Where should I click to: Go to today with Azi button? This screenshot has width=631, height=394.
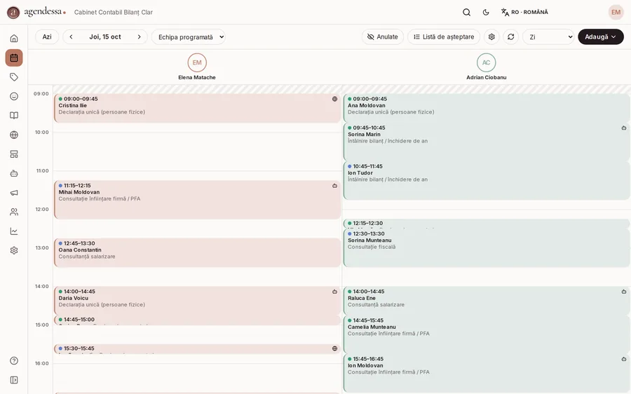[47, 36]
